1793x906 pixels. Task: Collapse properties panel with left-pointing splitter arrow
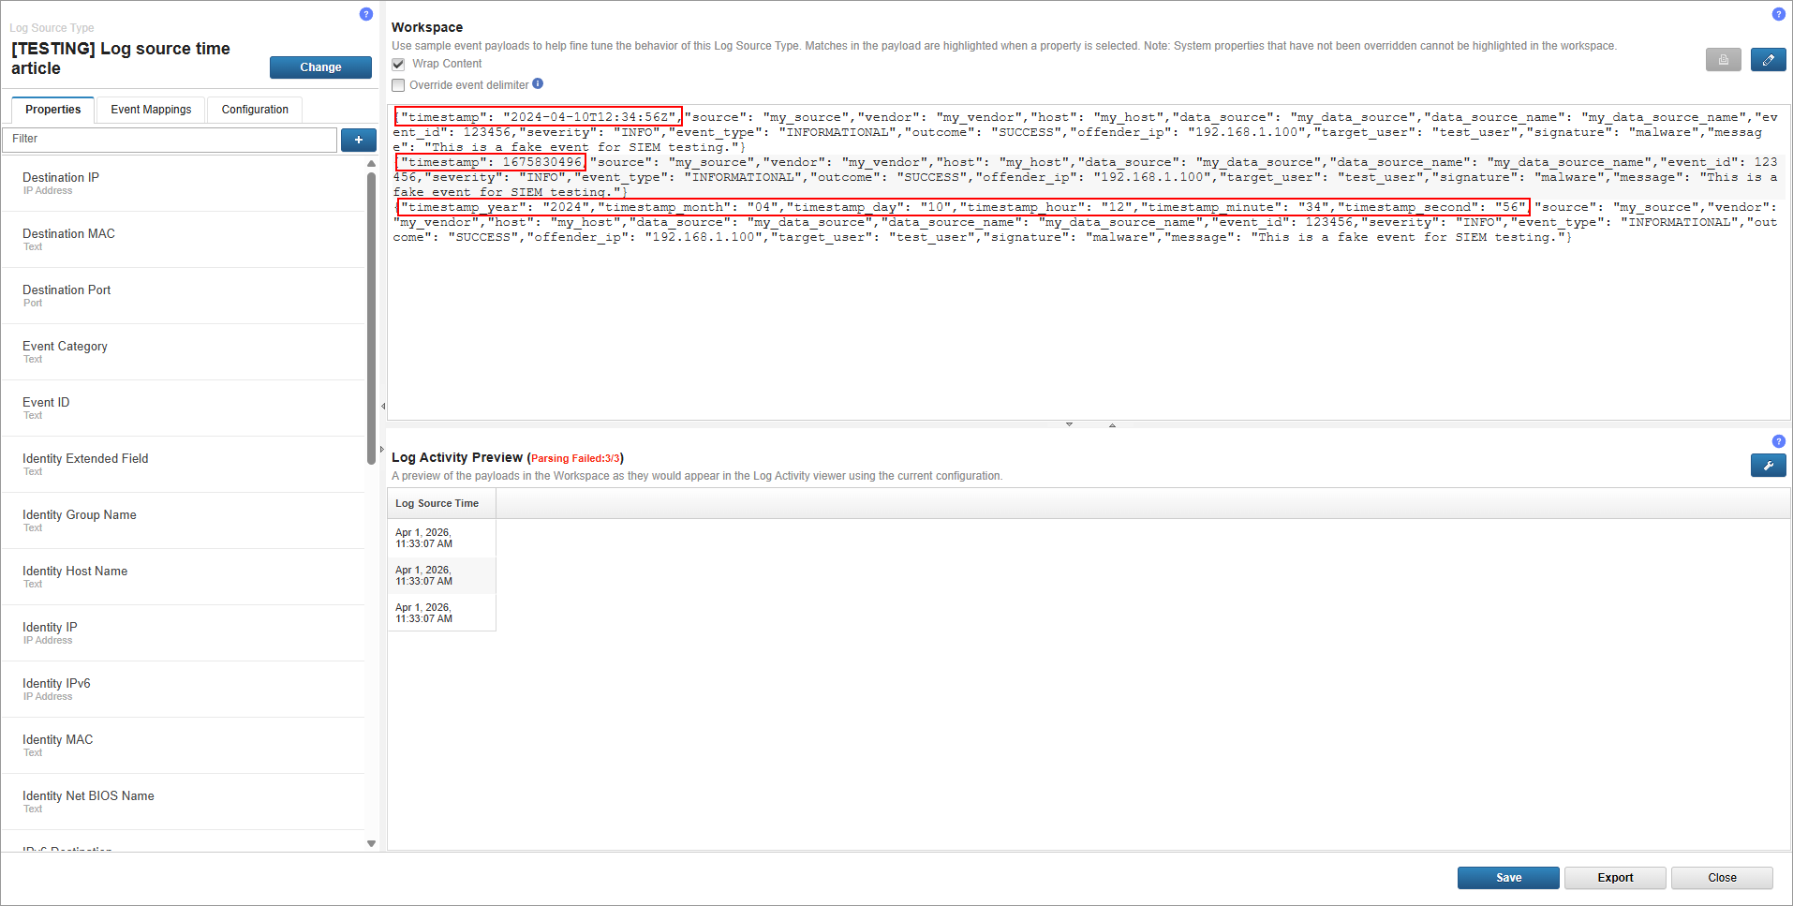383,407
